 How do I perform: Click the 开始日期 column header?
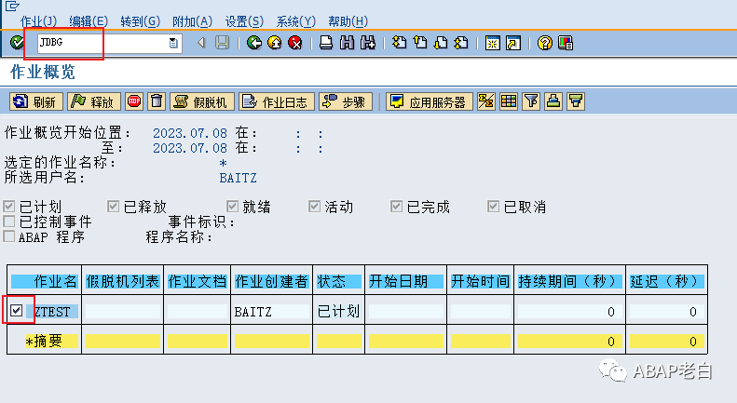[x=405, y=281]
